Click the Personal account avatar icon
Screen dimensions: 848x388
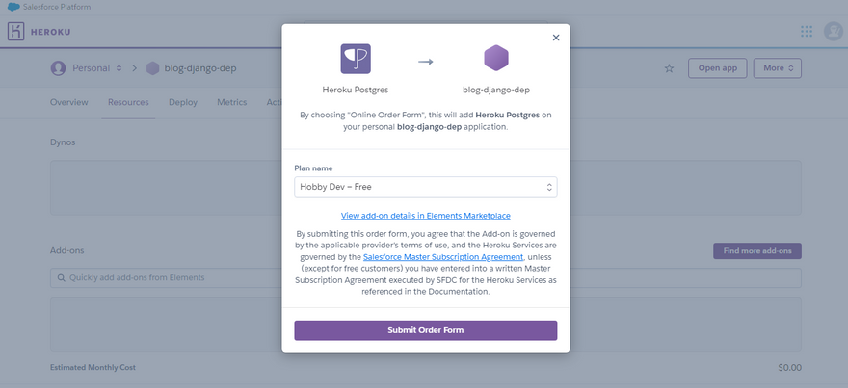59,68
